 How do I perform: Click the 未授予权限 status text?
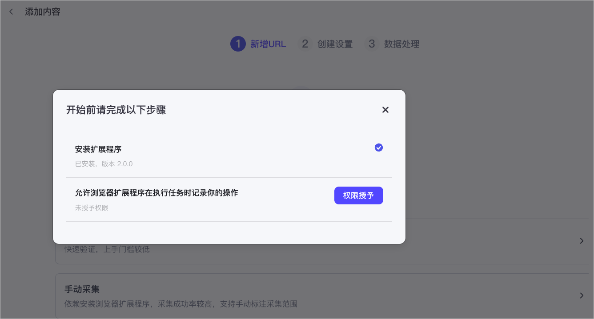[92, 208]
